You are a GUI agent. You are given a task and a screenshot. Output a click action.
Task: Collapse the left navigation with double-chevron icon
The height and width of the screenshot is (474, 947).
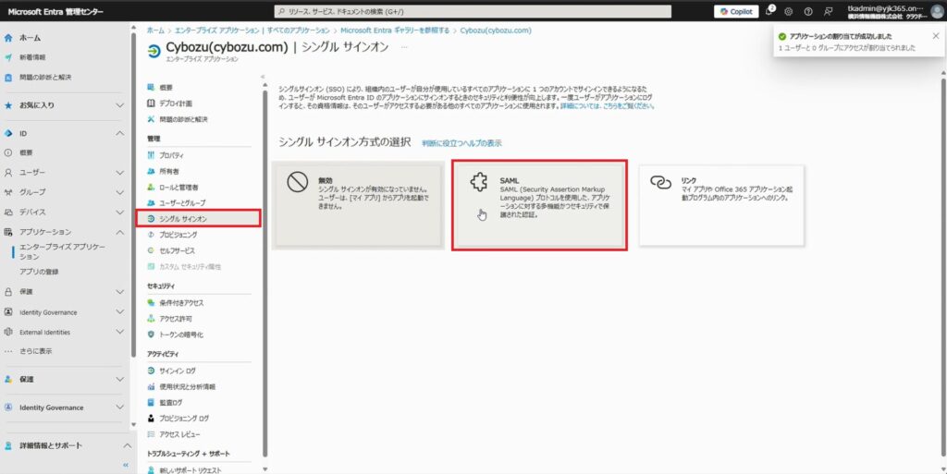tap(126, 465)
